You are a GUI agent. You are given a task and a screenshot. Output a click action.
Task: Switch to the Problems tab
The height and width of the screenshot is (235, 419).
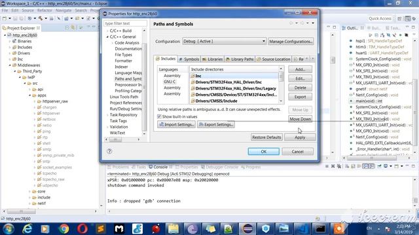pyautogui.click(x=118, y=167)
